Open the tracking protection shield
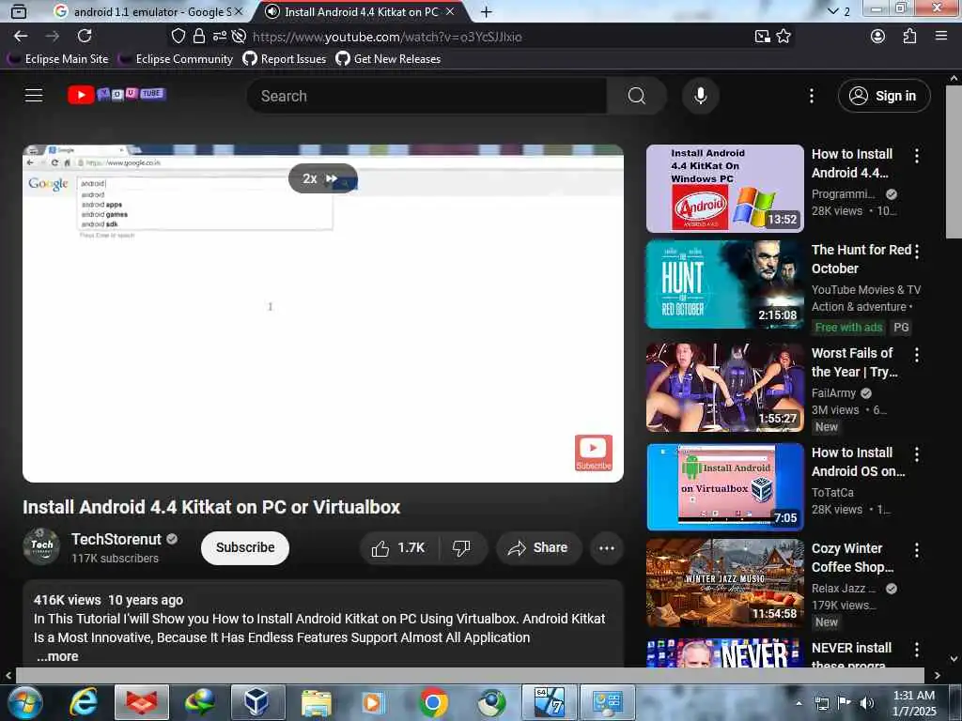The height and width of the screenshot is (721, 962). (x=178, y=37)
